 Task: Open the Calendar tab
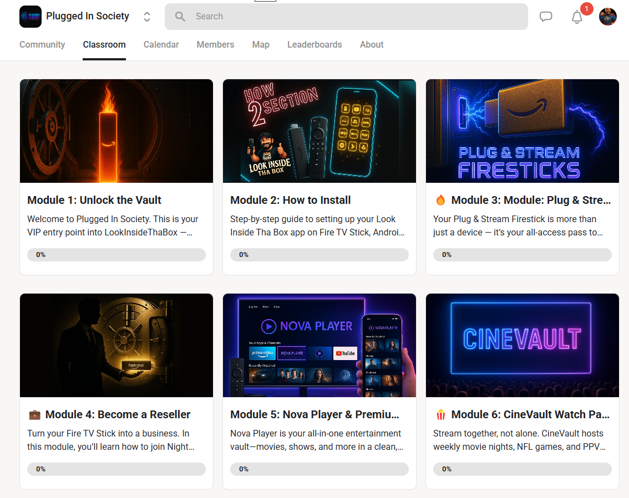(x=161, y=45)
